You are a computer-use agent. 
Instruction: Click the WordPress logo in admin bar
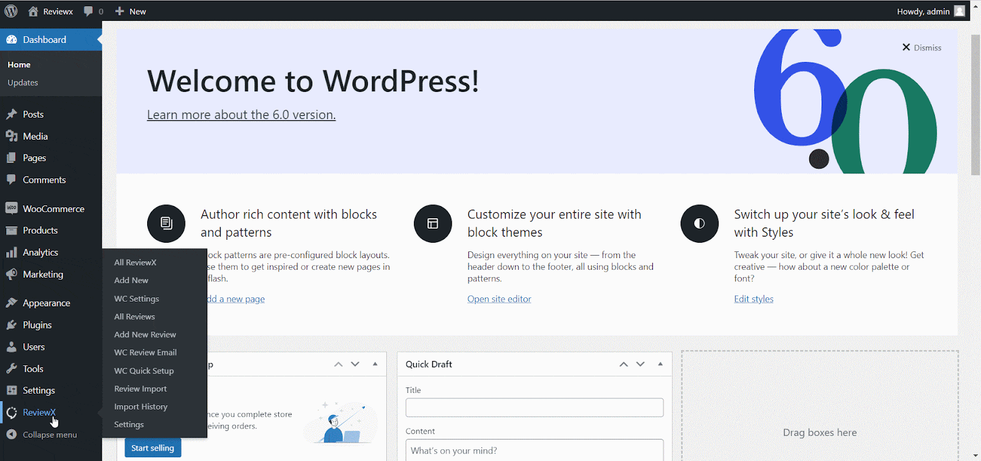click(11, 11)
